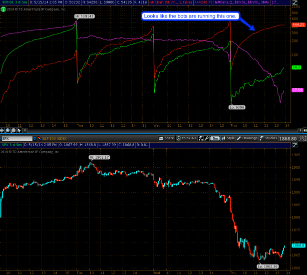Click the C: 54295 close value
The image size is (307, 275).
tap(124, 2)
